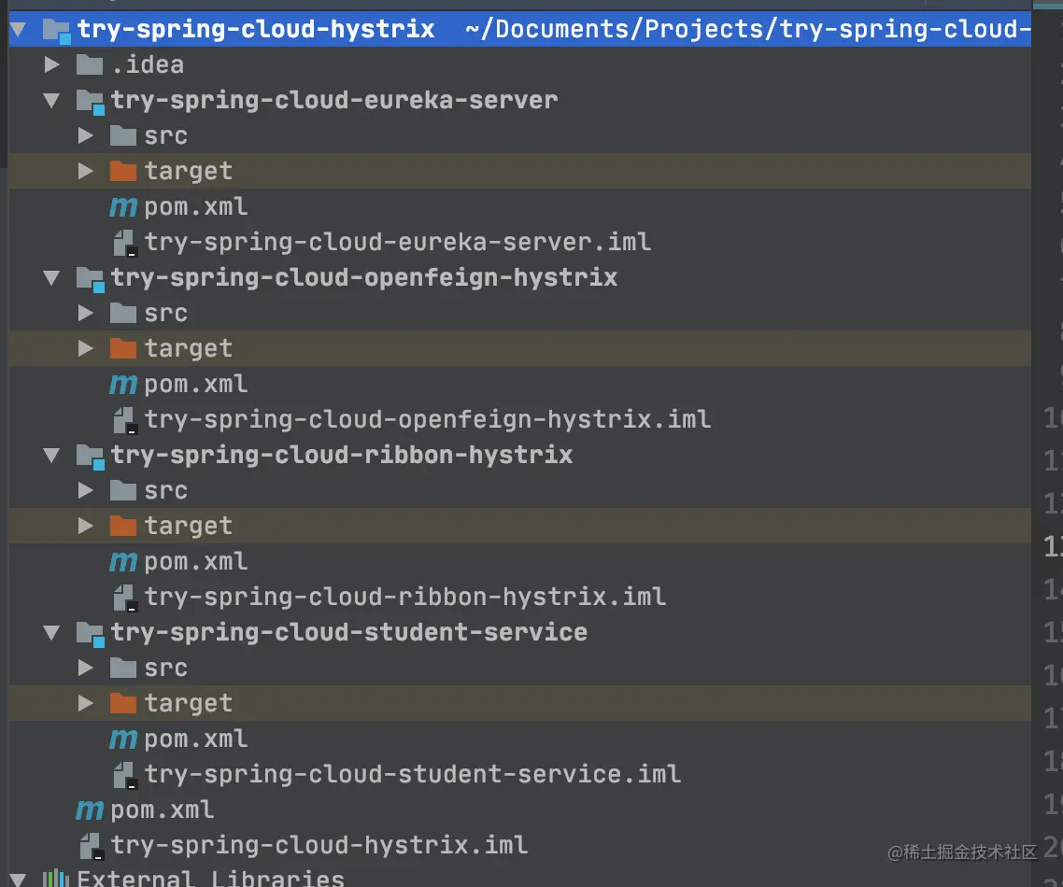This screenshot has width=1063, height=887.
Task: Select the try-spring-cloud-ribbon-hystrix.iml file name
Action: (405, 597)
